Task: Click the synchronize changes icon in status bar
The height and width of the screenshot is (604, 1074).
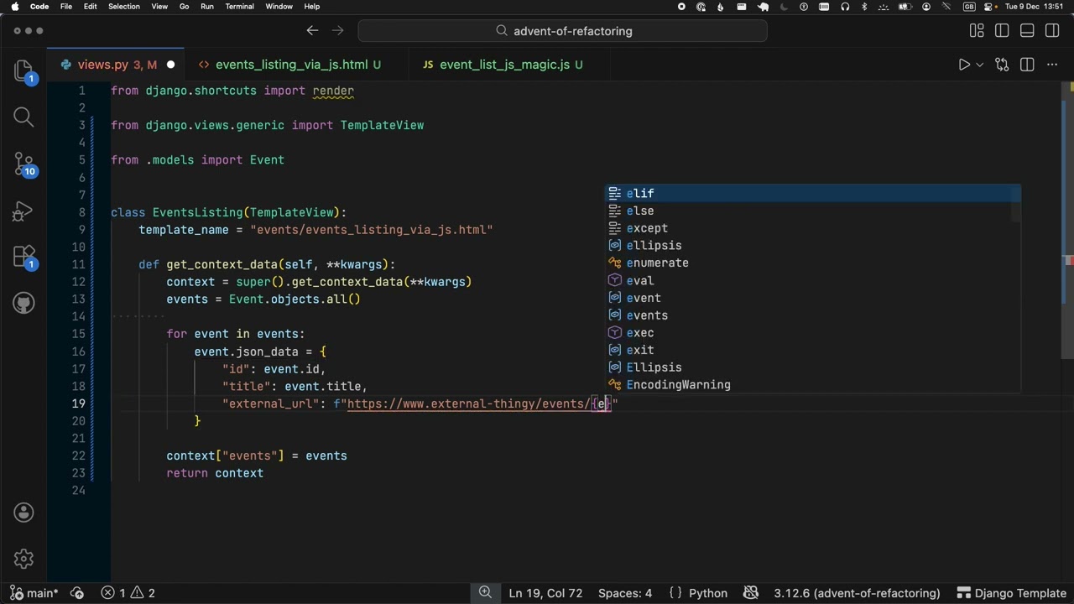Action: [x=77, y=593]
